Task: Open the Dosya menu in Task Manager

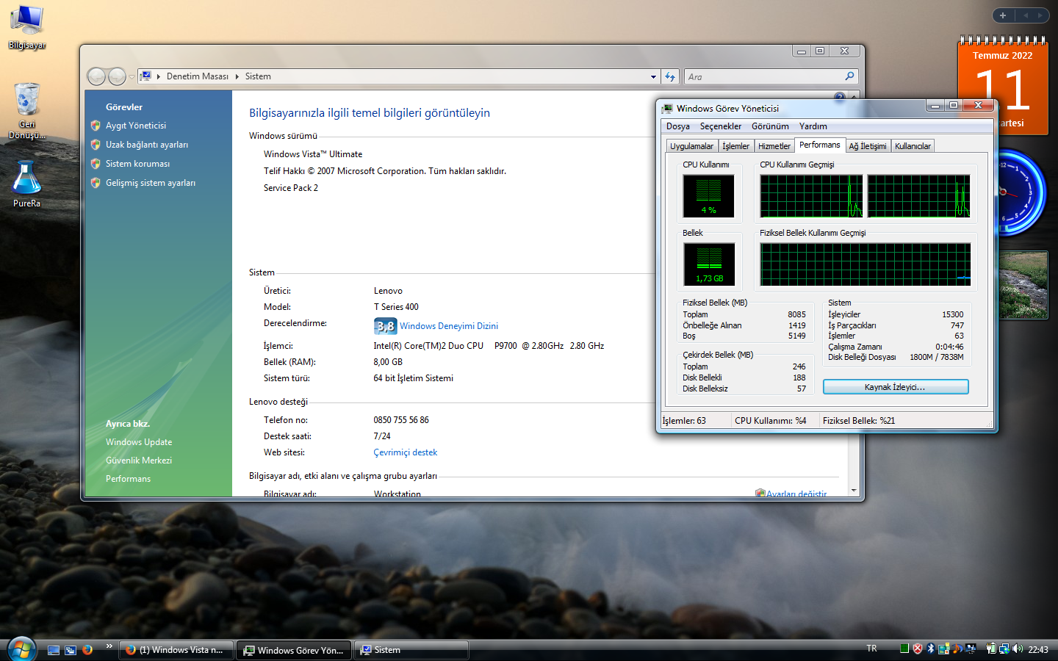Action: 678,126
